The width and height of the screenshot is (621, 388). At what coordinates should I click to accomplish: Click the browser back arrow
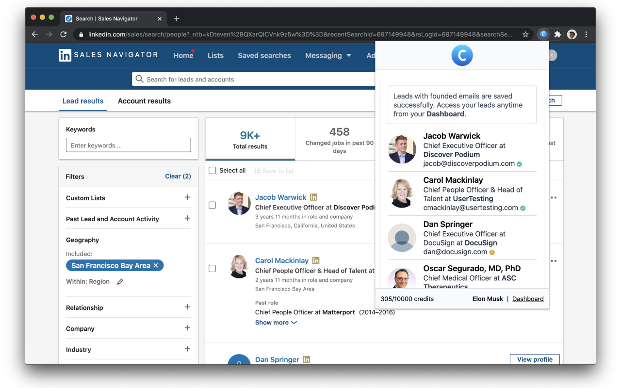(34, 34)
